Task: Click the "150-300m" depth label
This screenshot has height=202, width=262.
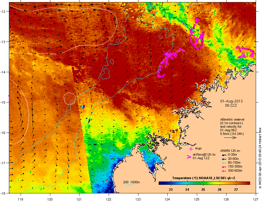Action: click(235, 166)
